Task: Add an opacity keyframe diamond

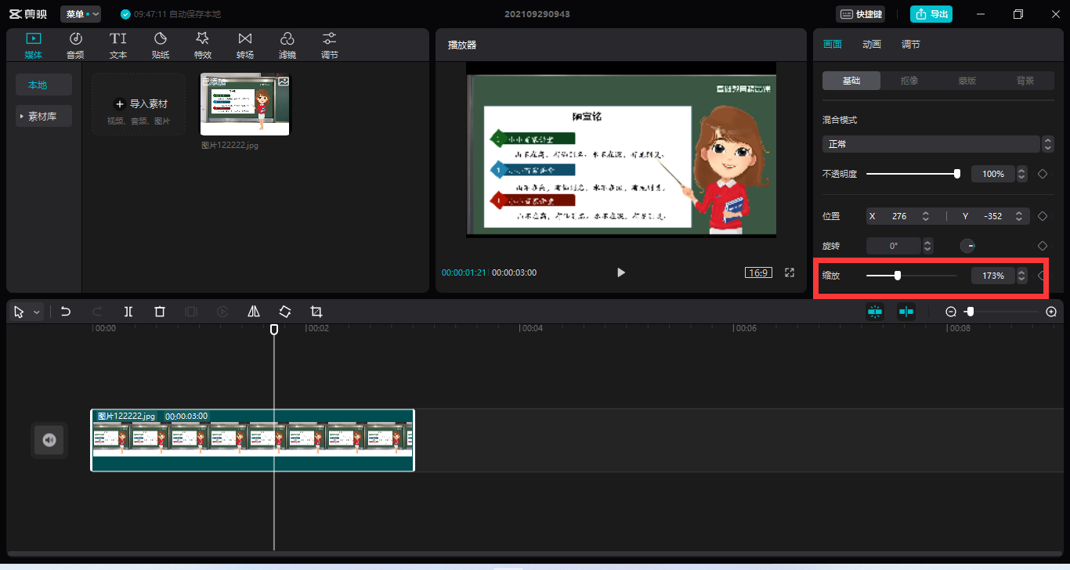Action: pyautogui.click(x=1043, y=174)
